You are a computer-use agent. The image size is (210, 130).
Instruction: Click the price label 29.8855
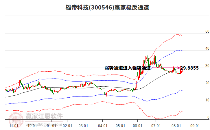point(189,68)
